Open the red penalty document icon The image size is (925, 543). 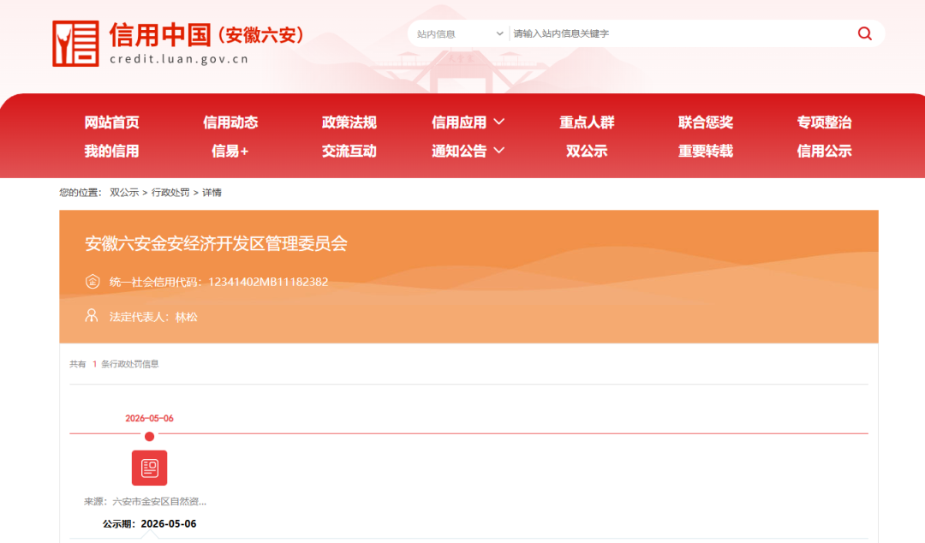149,468
